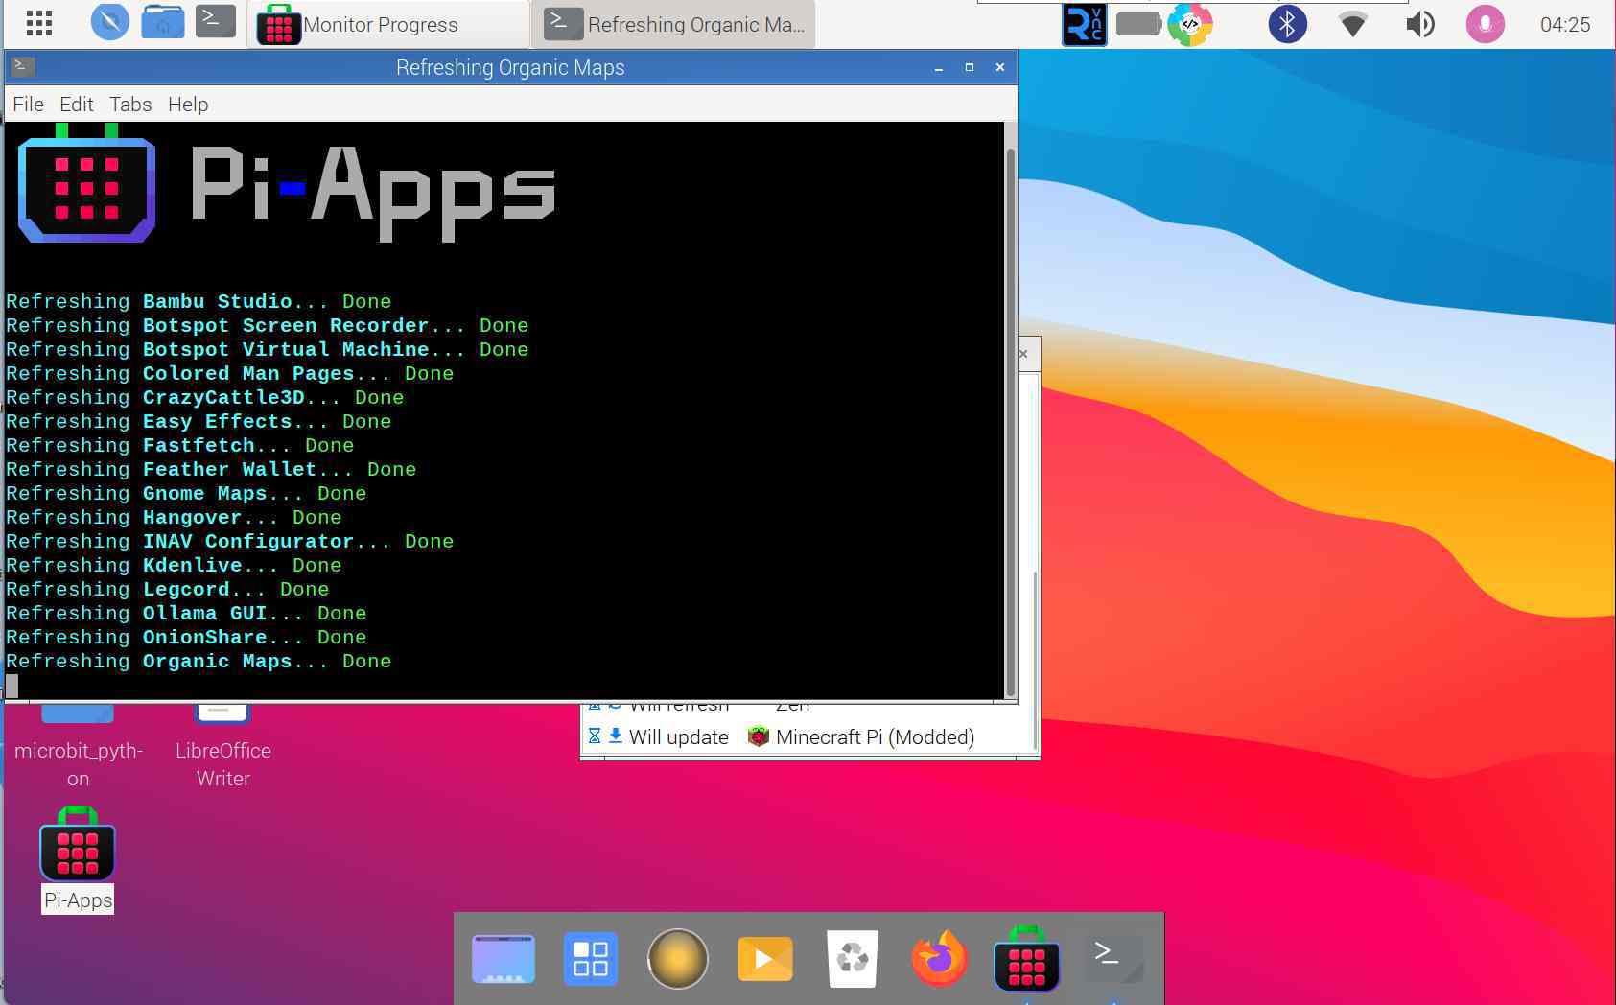
Task: Open the Wi-Fi network menu
Action: pyautogui.click(x=1352, y=24)
